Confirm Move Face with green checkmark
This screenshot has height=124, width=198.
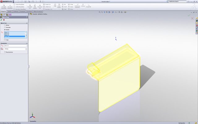coord(1,20)
